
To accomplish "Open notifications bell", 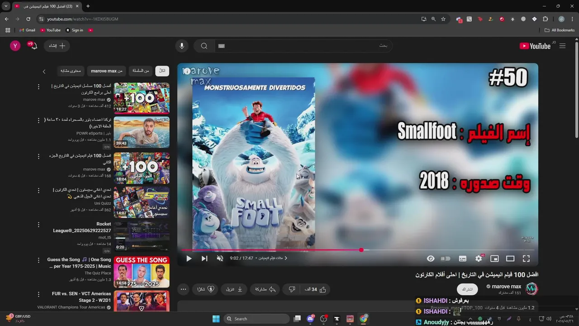I will point(34,46).
